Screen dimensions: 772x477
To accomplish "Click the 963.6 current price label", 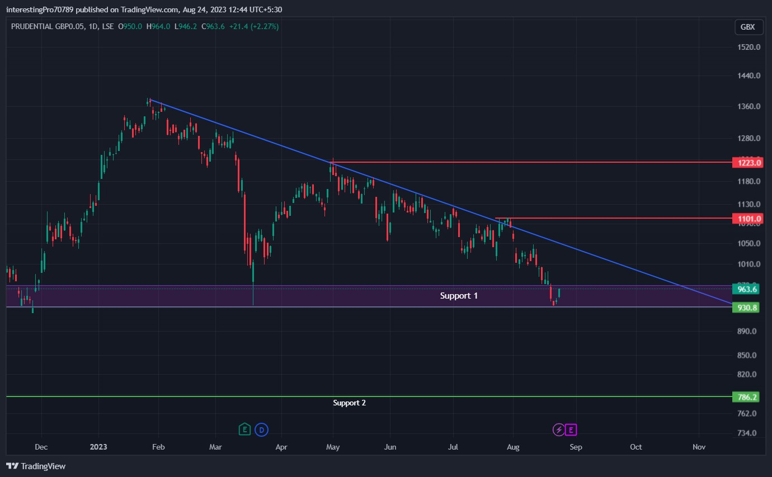I will (746, 289).
